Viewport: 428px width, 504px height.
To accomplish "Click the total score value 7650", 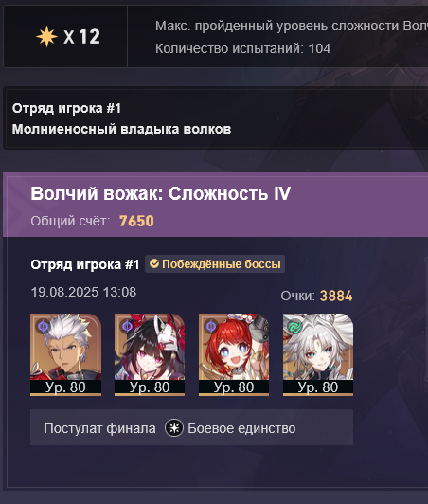I will 136,221.
